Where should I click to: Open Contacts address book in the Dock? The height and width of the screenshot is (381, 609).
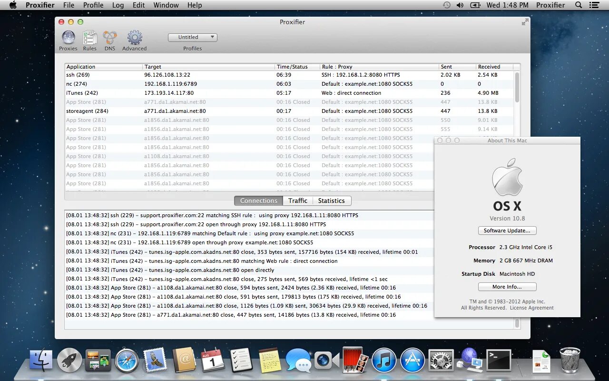(x=184, y=360)
